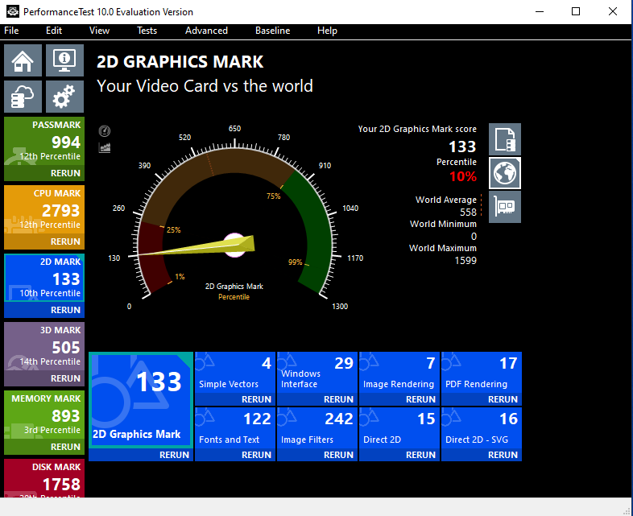Switch to the distribution chart view icon
The width and height of the screenshot is (633, 516).
tap(104, 147)
